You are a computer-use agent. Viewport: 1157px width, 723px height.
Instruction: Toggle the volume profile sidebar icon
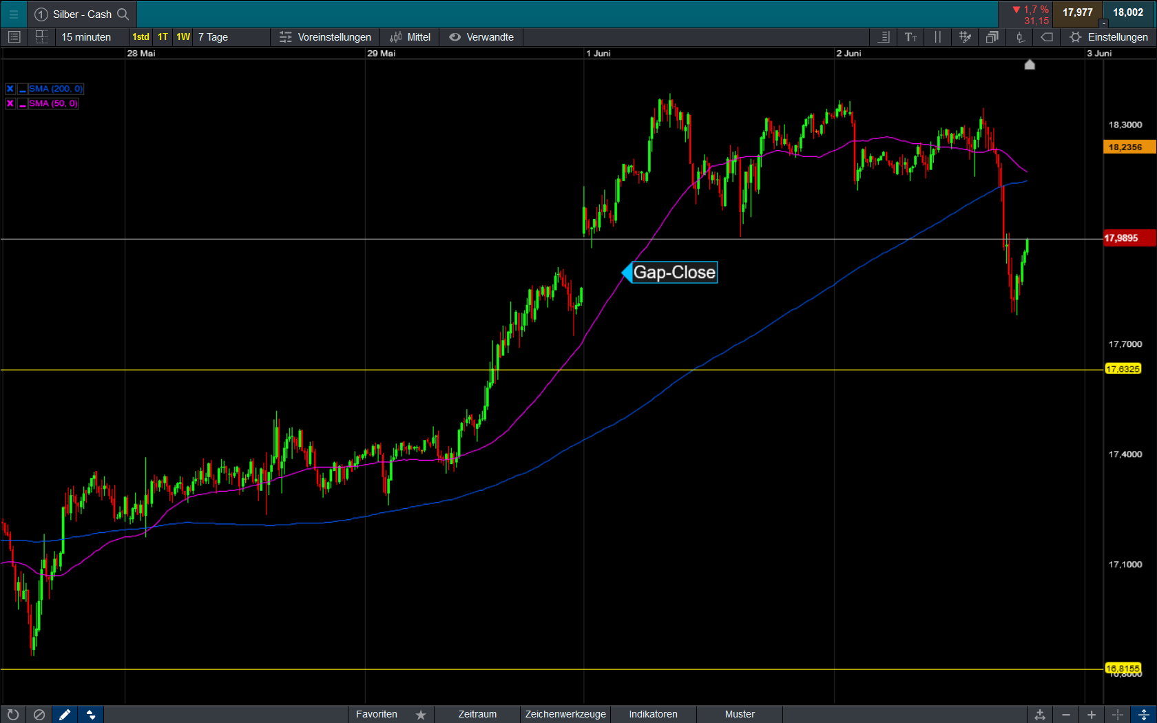click(x=885, y=37)
